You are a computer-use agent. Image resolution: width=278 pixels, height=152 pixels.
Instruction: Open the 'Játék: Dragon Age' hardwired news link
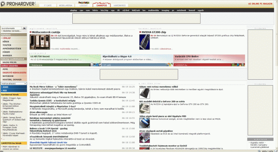(12, 99)
